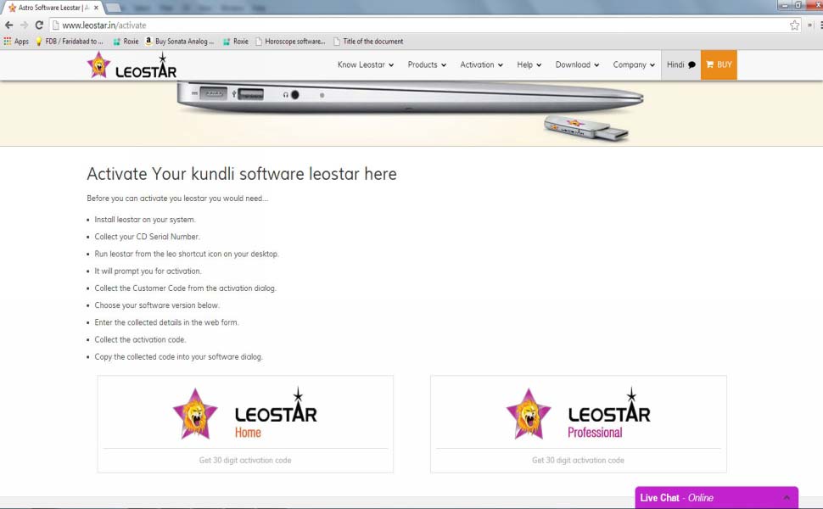Click the USB drive image in the banner

point(586,127)
